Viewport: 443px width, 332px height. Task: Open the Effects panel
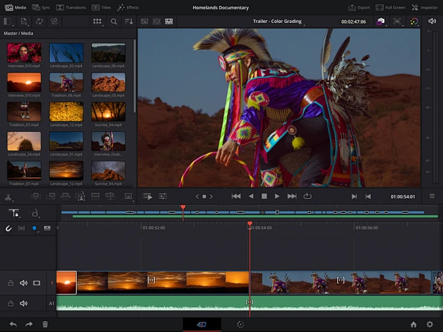(x=127, y=7)
